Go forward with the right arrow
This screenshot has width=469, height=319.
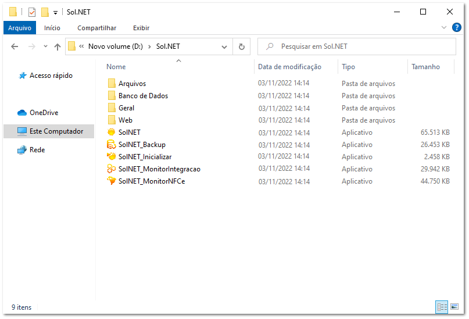coord(32,46)
